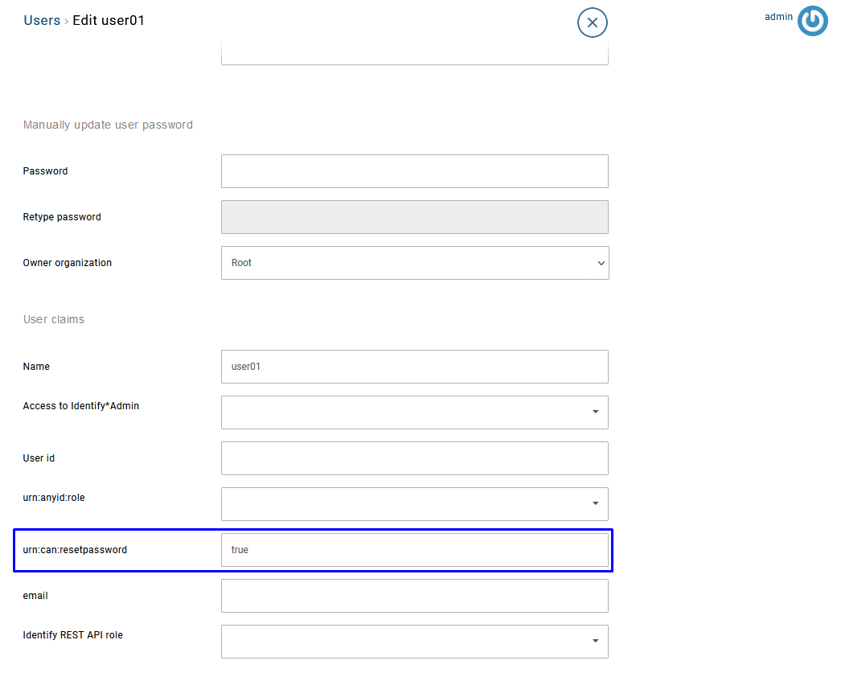Click the power logout icon
Image resolution: width=841 pixels, height=677 pixels.
coord(812,22)
